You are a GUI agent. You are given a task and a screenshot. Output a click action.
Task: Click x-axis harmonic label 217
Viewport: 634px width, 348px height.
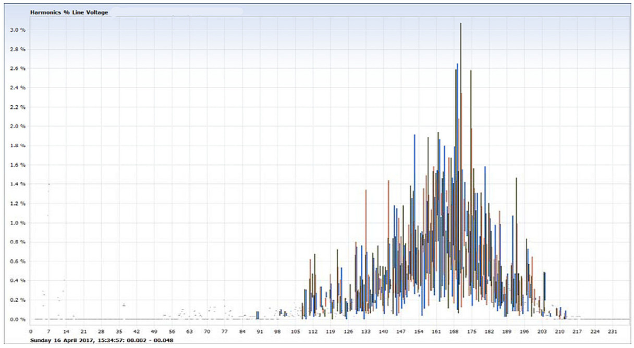[x=578, y=331]
